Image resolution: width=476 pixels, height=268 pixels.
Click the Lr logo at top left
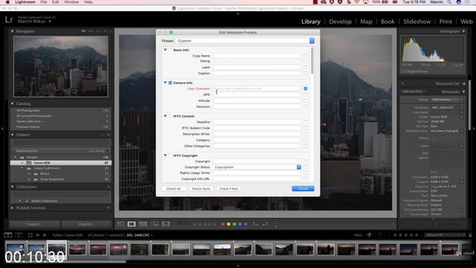pos(9,20)
